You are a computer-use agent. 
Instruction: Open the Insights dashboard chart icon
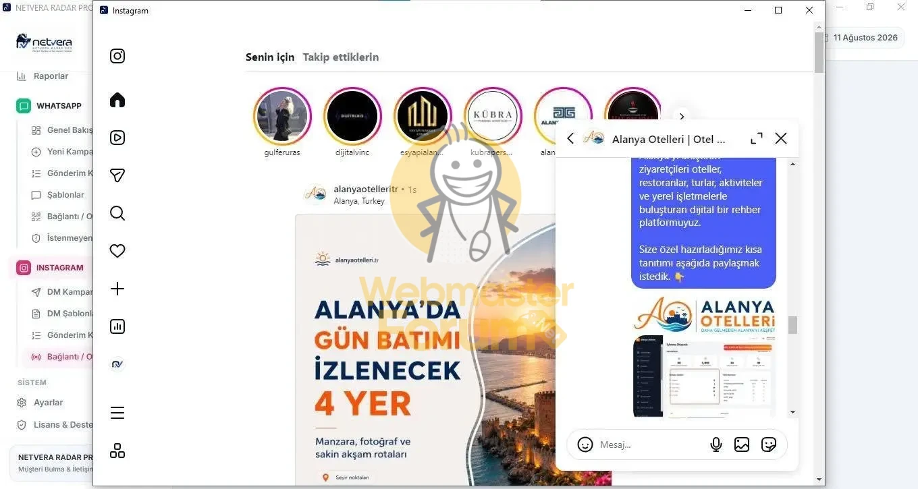point(117,326)
